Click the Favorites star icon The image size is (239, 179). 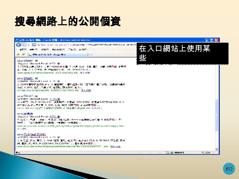coord(18,54)
